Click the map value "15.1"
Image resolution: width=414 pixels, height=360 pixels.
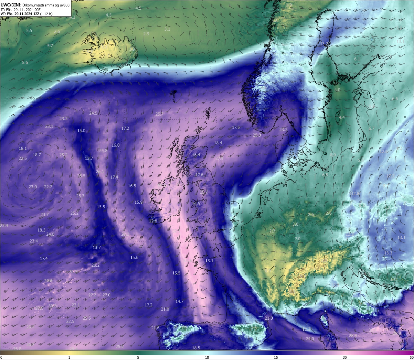209,261
